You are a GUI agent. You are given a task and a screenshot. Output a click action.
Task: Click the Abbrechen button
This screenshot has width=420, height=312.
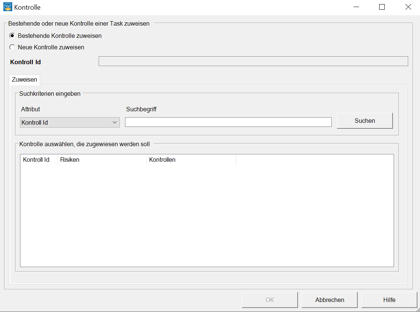[x=329, y=300]
